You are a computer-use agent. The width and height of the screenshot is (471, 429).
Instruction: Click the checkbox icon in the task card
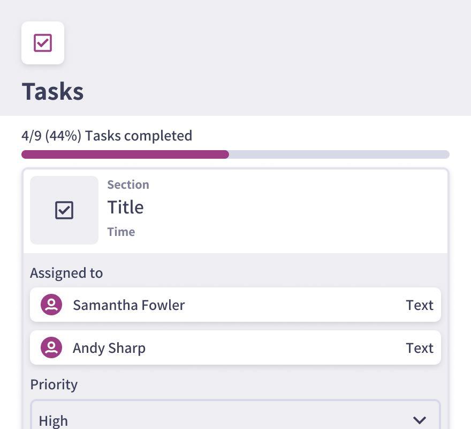[64, 210]
